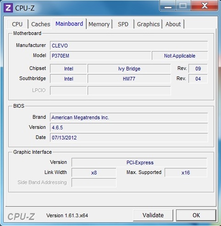This screenshot has height=226, width=221.
Task: Click the Link Width label
Action: (55, 172)
